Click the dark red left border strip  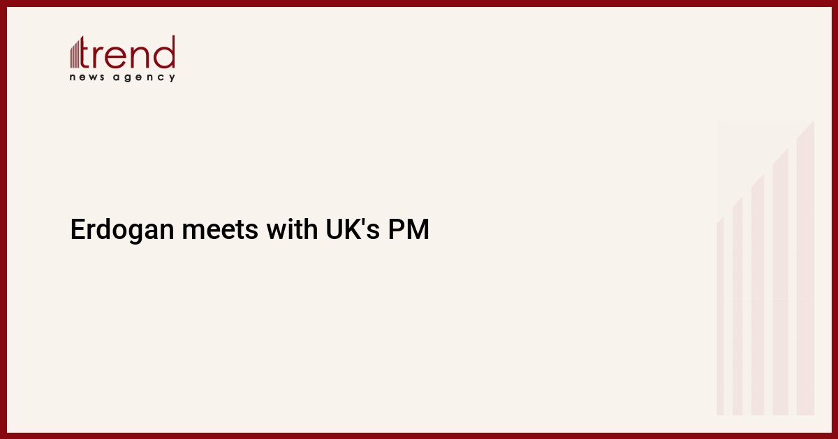[x=3, y=219]
